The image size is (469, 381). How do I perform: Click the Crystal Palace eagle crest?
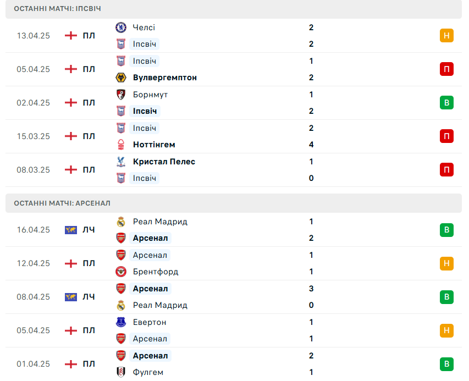[x=121, y=162]
